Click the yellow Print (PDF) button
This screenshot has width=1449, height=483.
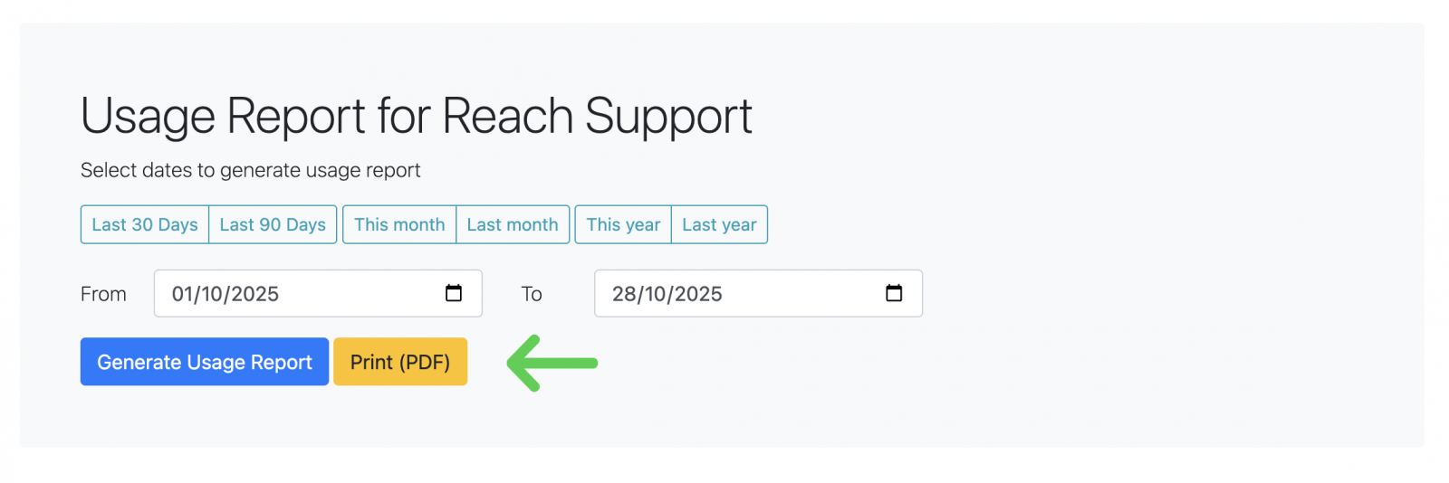click(x=400, y=362)
